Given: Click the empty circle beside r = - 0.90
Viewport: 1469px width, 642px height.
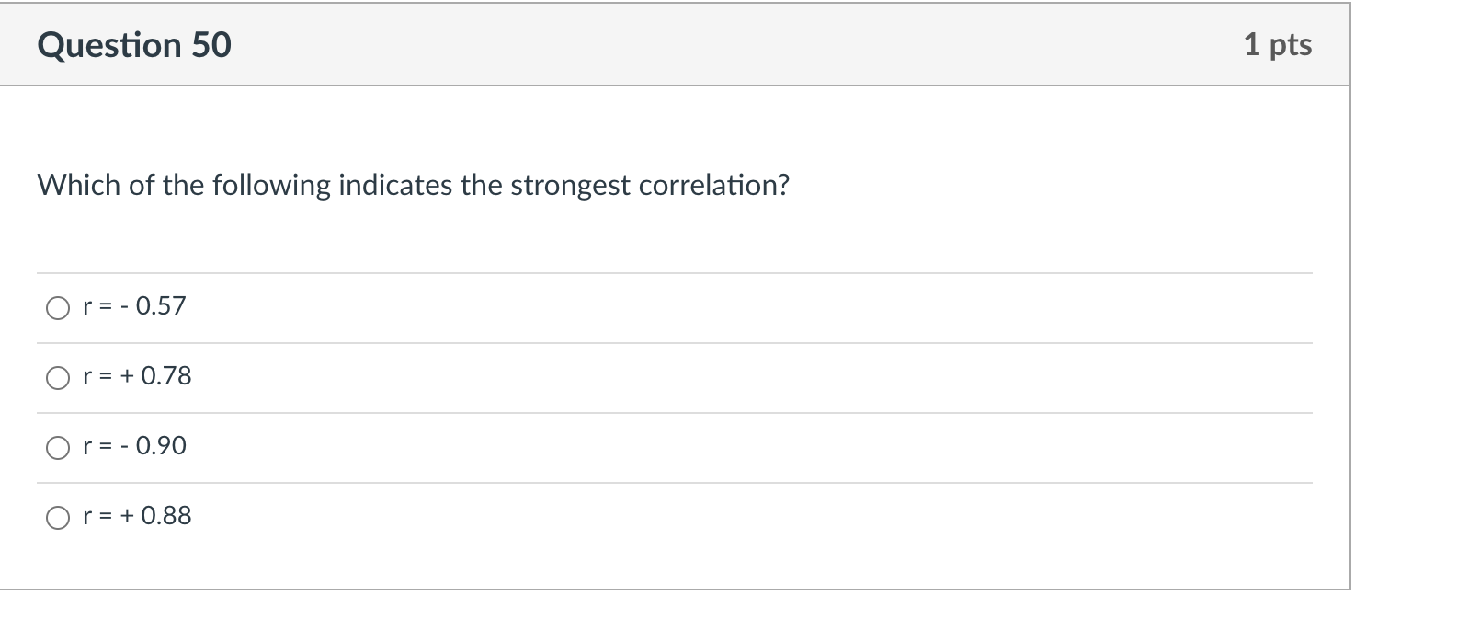Looking at the screenshot, I should (57, 447).
